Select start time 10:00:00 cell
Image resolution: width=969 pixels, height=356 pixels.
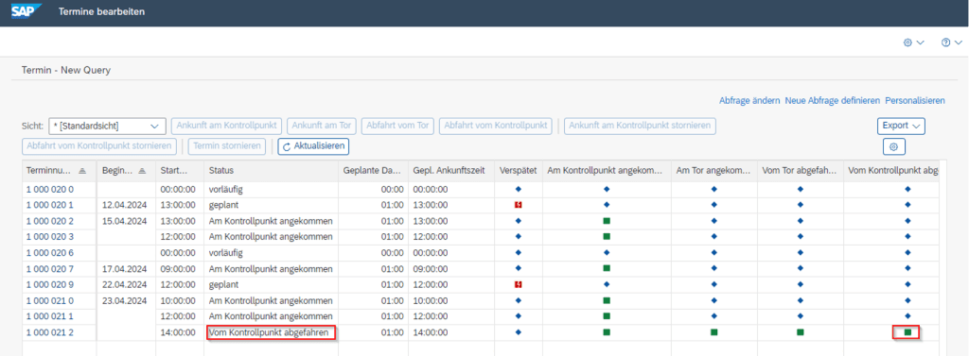[x=180, y=300]
